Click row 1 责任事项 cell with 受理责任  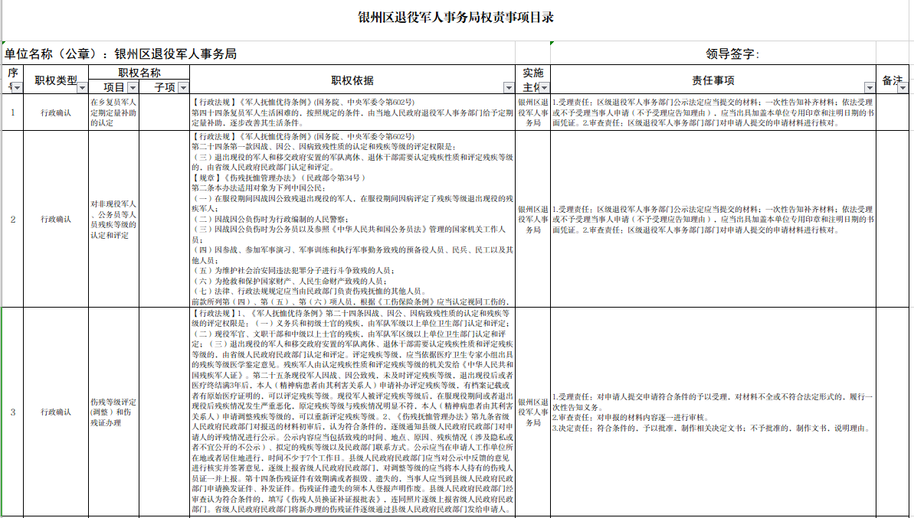(x=713, y=112)
